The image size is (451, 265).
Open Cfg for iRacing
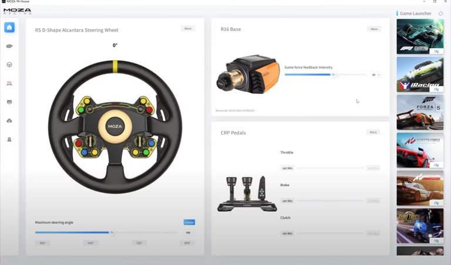pyautogui.click(x=436, y=89)
